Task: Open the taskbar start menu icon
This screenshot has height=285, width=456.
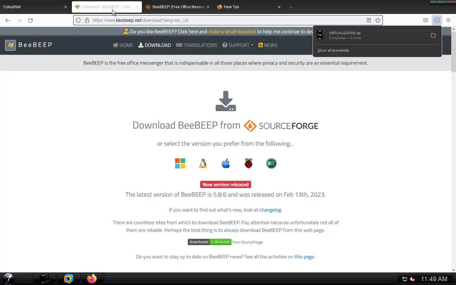Action: [x=8, y=279]
